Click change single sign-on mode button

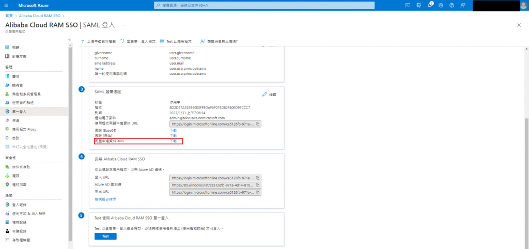138,41
